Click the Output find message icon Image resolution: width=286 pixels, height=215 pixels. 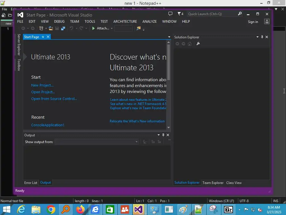pos(145,142)
